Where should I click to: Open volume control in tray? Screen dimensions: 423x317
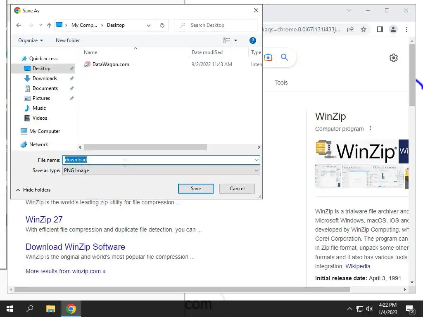click(369, 309)
